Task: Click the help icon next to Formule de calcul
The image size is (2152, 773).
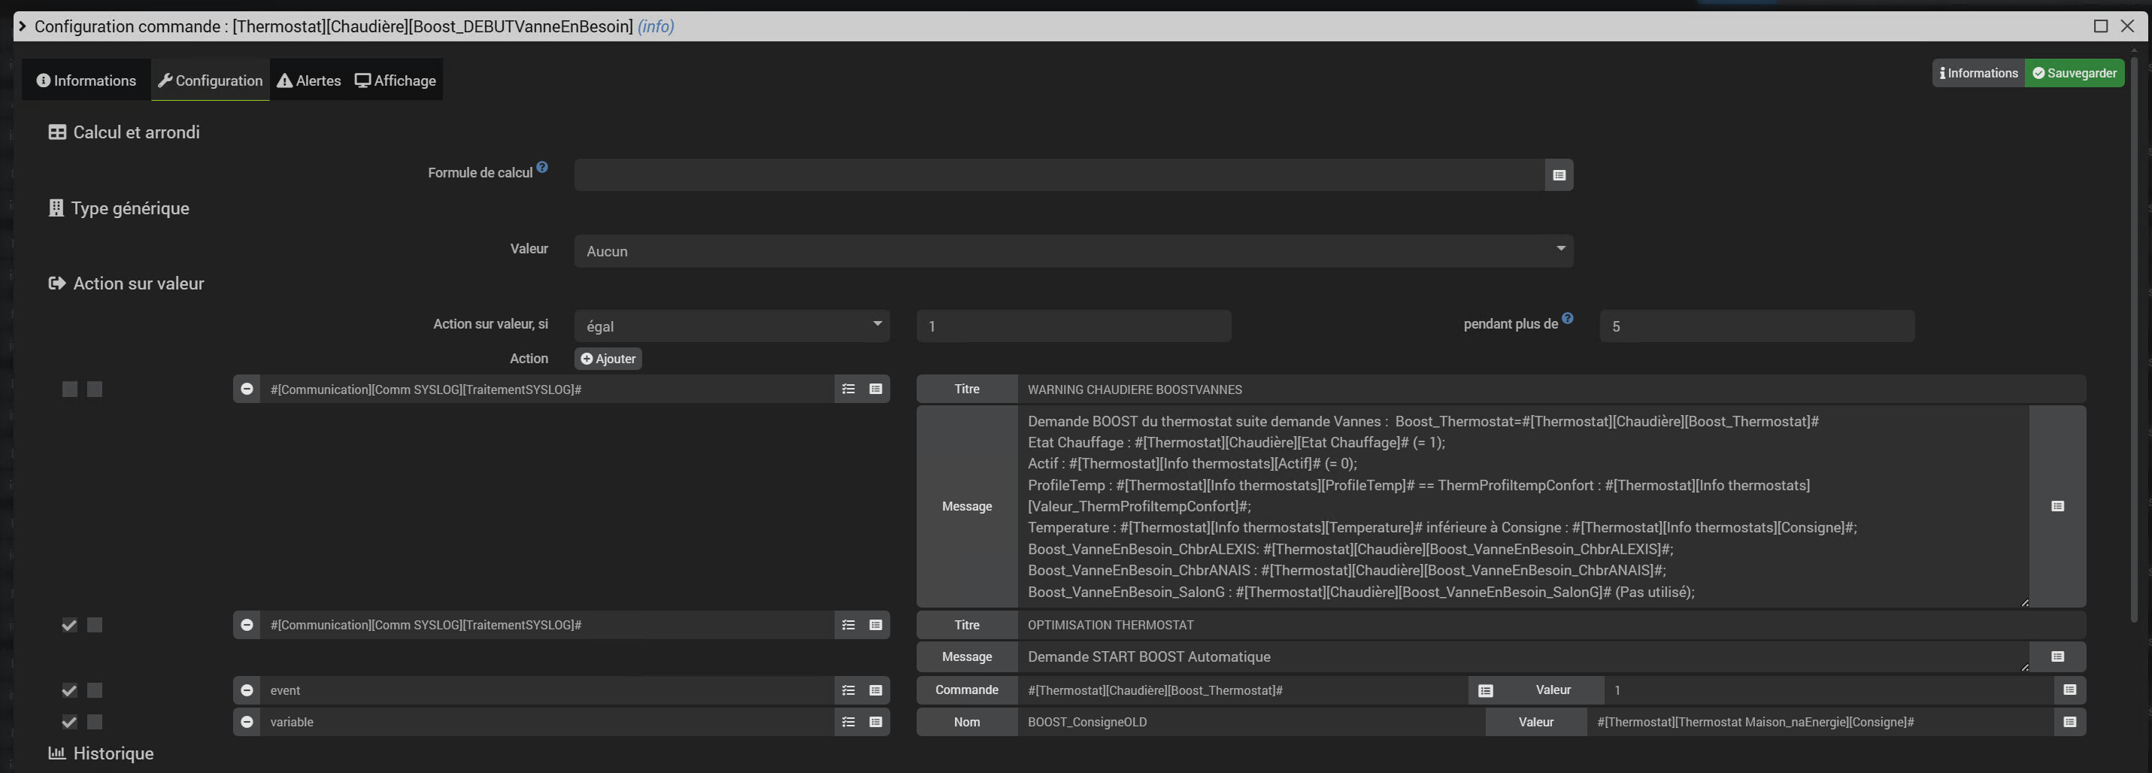Action: [542, 167]
